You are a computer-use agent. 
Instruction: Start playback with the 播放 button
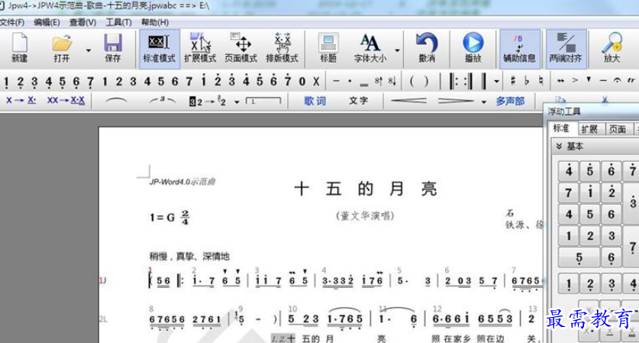pyautogui.click(x=473, y=48)
